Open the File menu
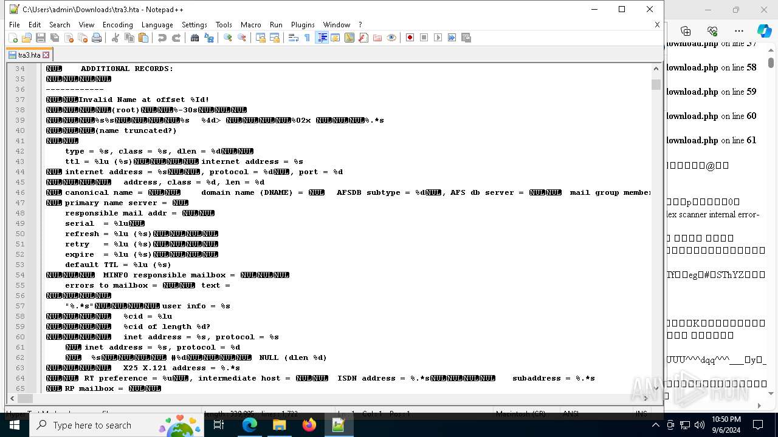 (15, 25)
